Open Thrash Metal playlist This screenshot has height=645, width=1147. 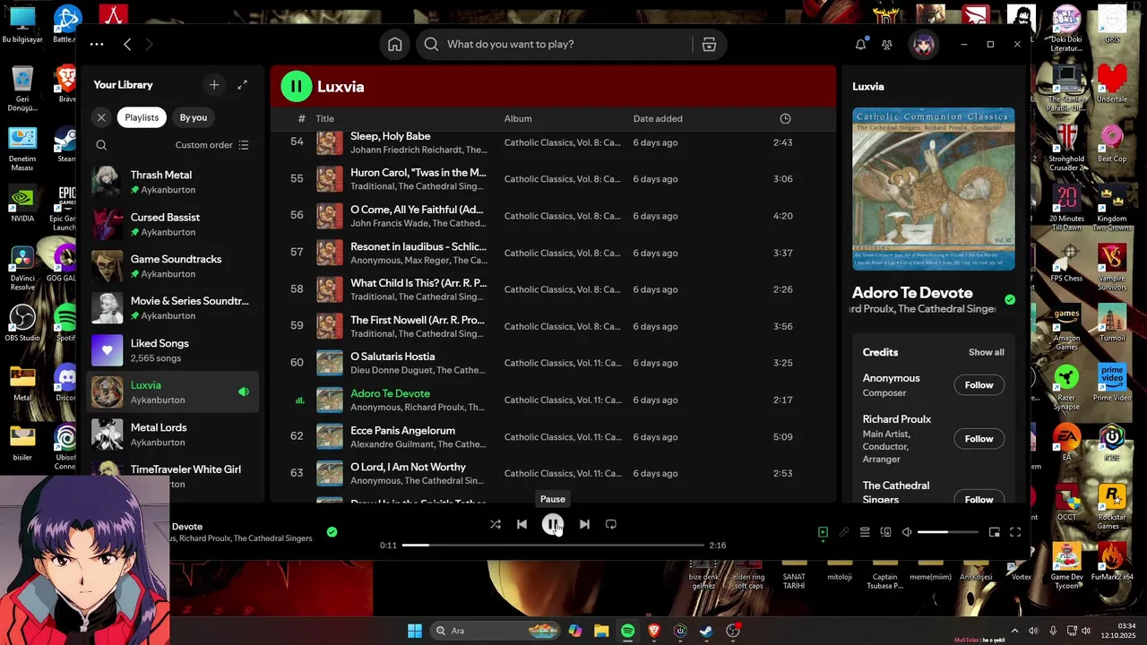(172, 182)
